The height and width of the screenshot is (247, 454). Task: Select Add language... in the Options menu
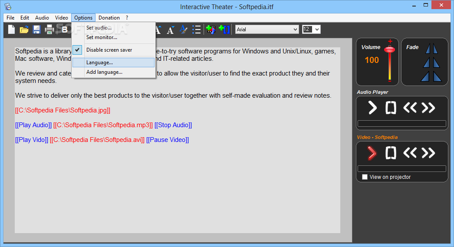(114, 72)
